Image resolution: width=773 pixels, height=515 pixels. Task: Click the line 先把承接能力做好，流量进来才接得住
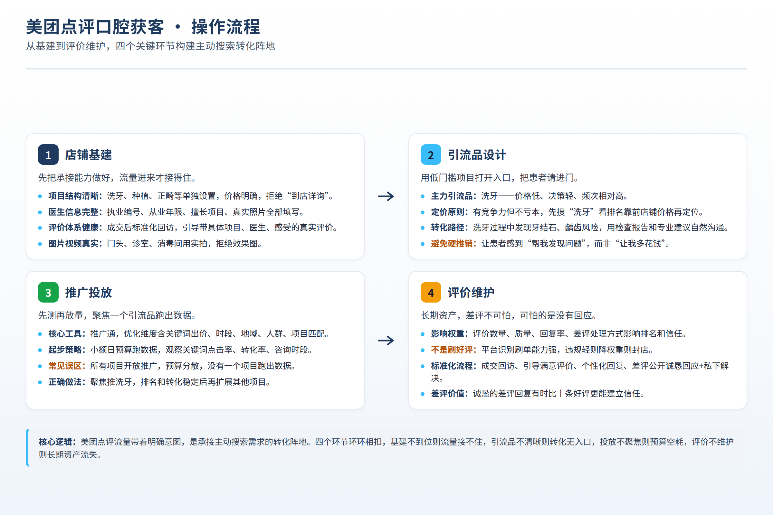(x=117, y=178)
